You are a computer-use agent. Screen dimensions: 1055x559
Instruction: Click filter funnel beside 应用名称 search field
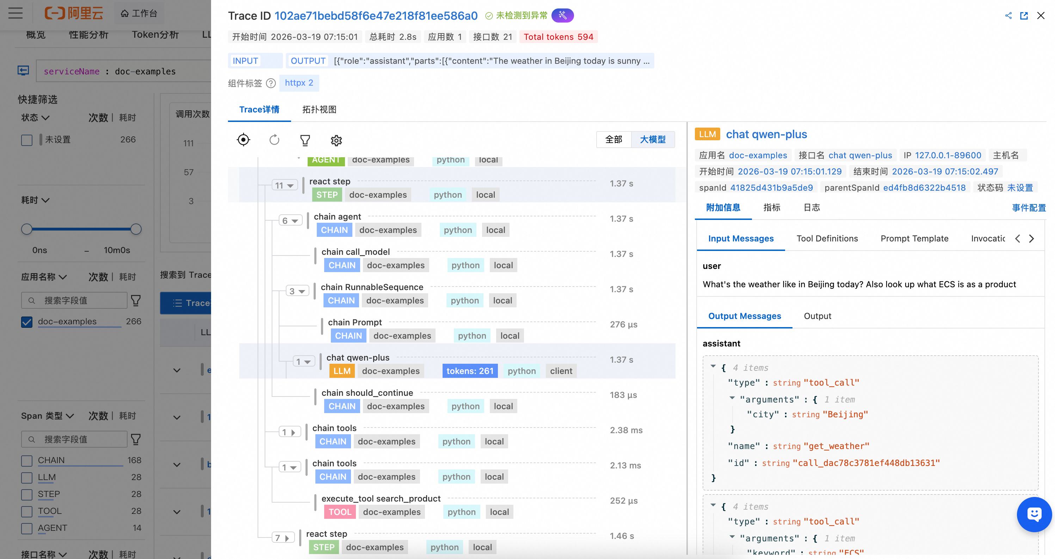click(136, 301)
